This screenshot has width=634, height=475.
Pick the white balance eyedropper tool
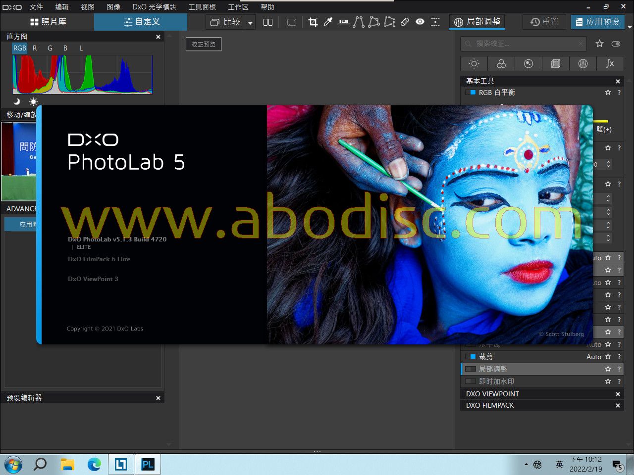tap(328, 22)
